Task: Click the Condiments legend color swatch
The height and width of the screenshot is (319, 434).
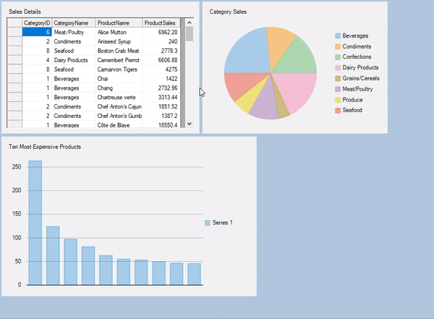Action: pos(338,46)
